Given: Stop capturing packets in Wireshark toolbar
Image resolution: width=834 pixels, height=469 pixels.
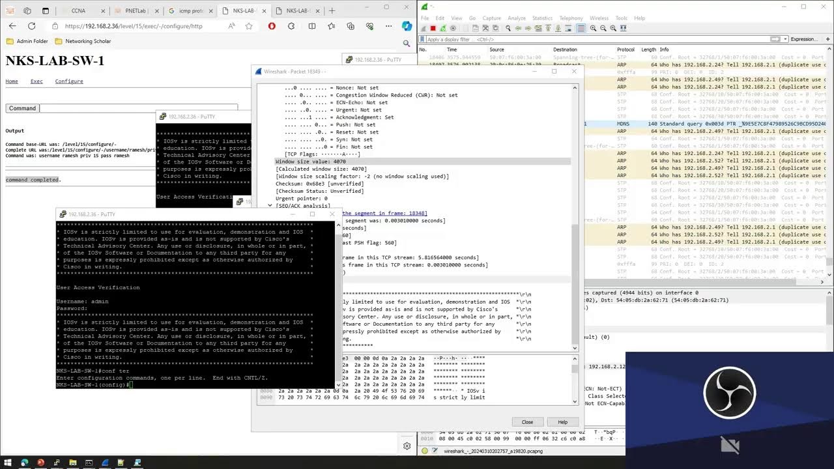Looking at the screenshot, I should (x=433, y=28).
